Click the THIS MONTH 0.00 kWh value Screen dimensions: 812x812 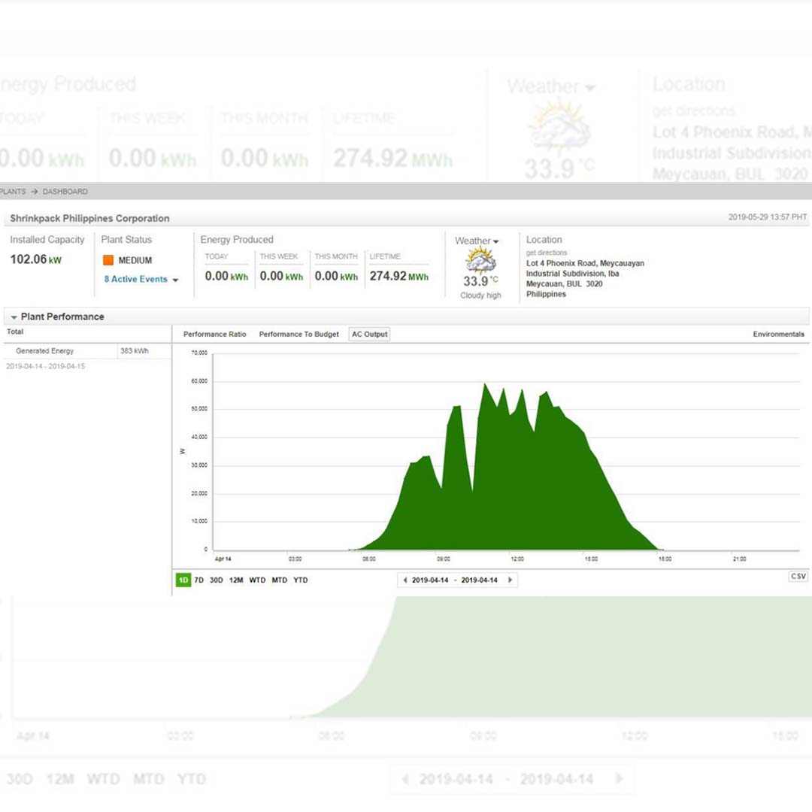(336, 276)
